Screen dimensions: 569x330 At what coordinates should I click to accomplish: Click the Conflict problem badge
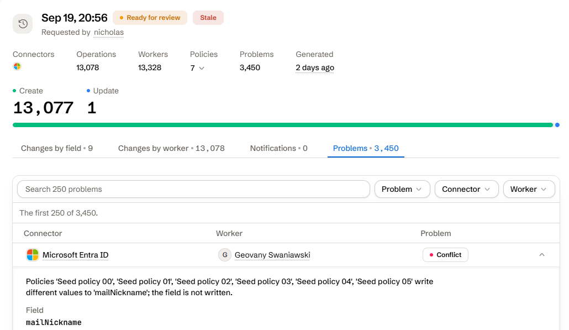445,255
